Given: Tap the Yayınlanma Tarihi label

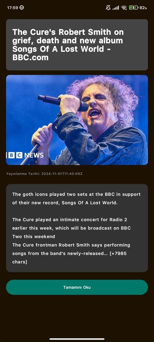Looking at the screenshot, I should [x=23, y=174].
